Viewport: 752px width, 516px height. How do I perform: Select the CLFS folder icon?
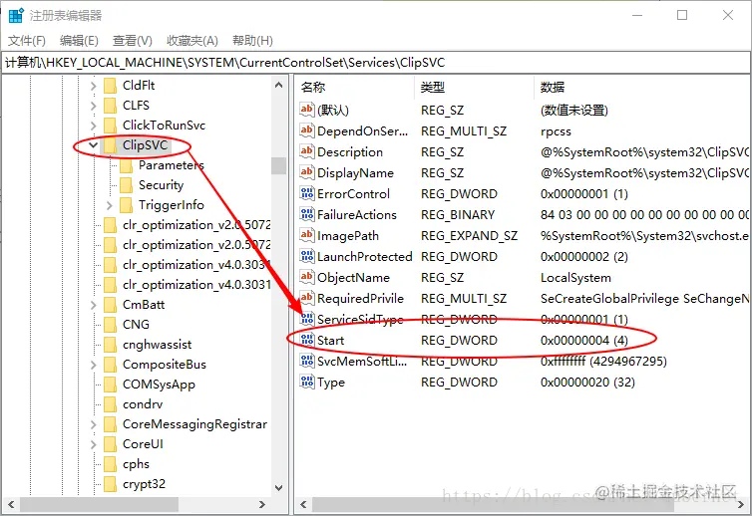[x=111, y=106]
